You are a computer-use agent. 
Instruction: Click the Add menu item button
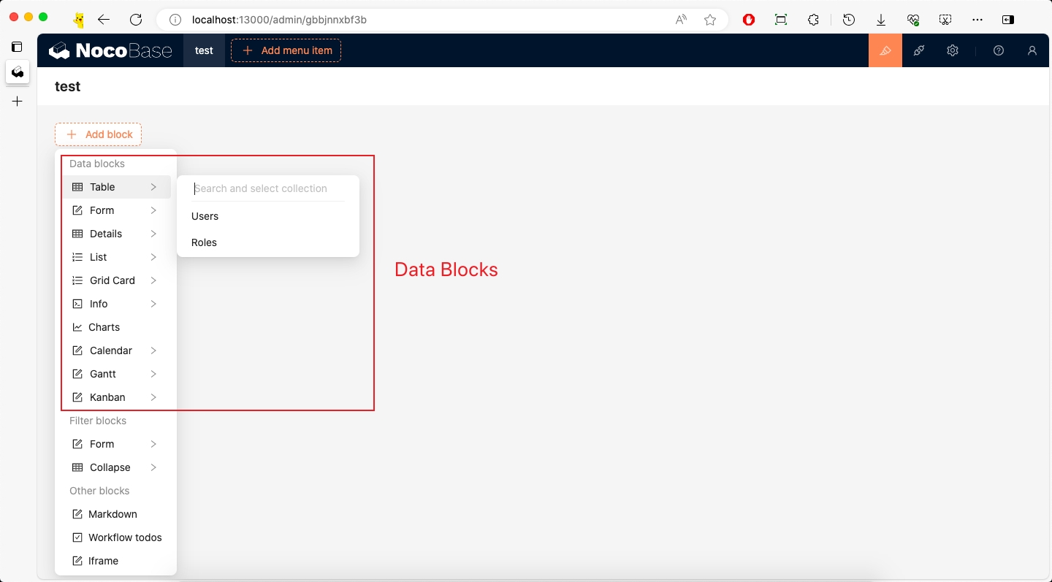[286, 50]
